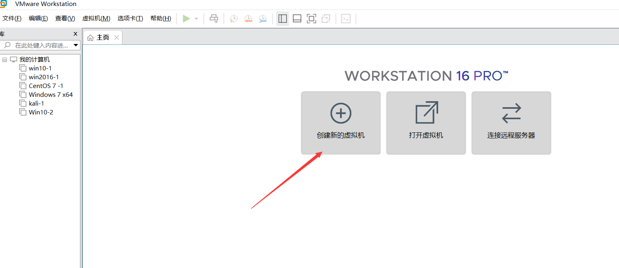Select the win10-1 virtual machine
This screenshot has height=268, width=619.
pos(40,68)
